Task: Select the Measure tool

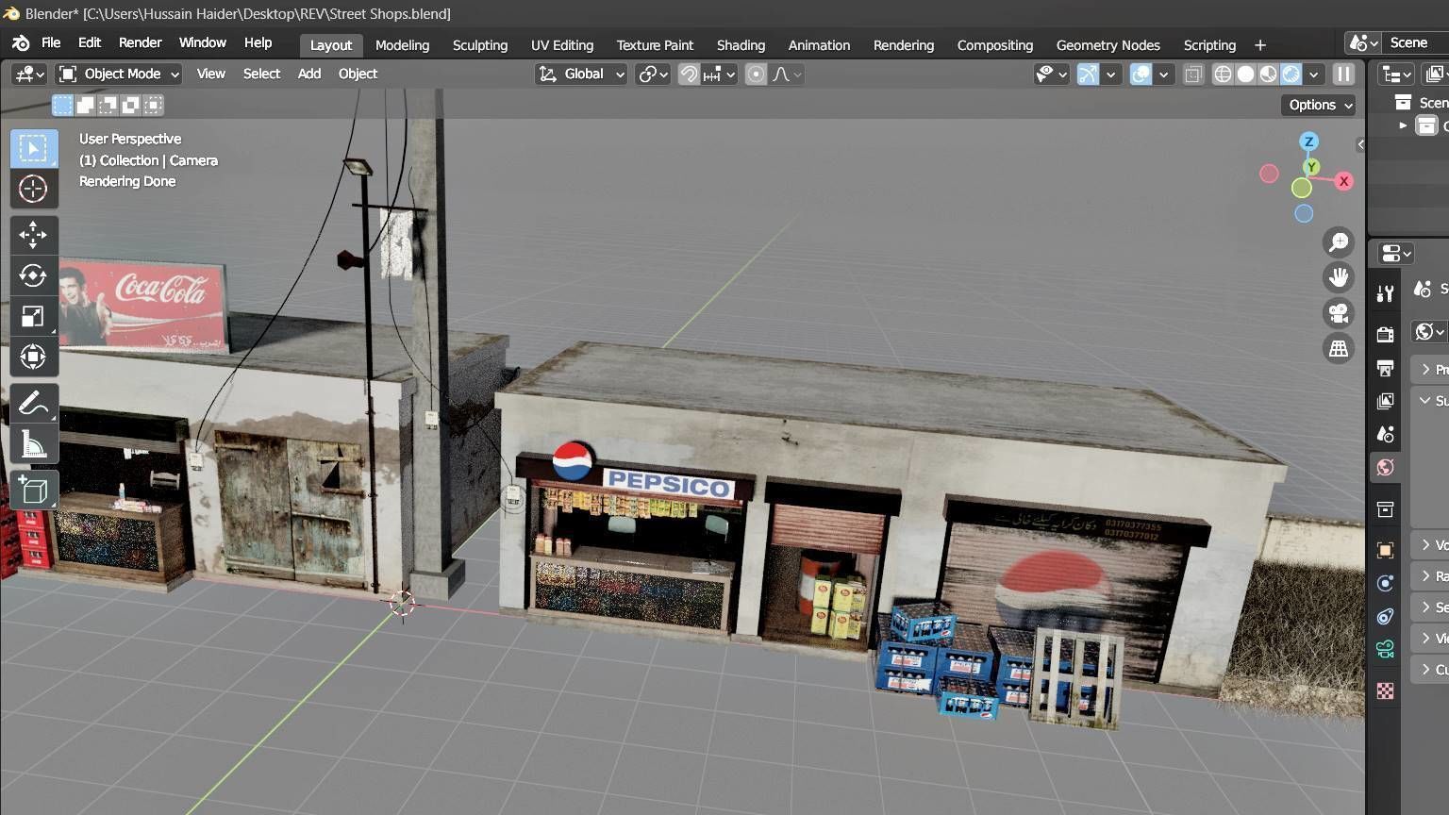Action: [34, 443]
